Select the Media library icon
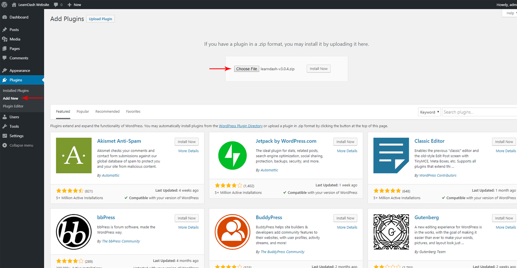The width and height of the screenshot is (517, 268). pos(5,39)
